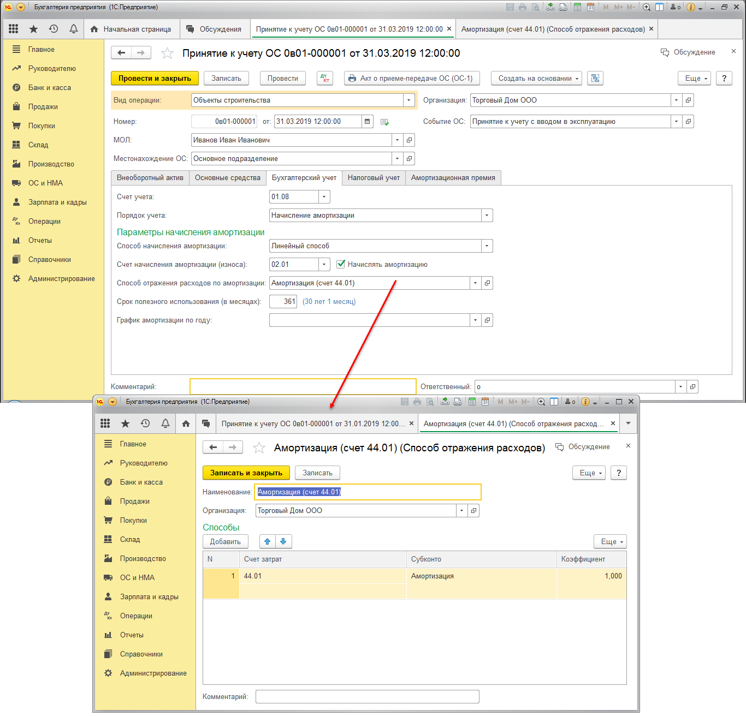
Task: Add document to favorites with star near title
Action: point(167,53)
